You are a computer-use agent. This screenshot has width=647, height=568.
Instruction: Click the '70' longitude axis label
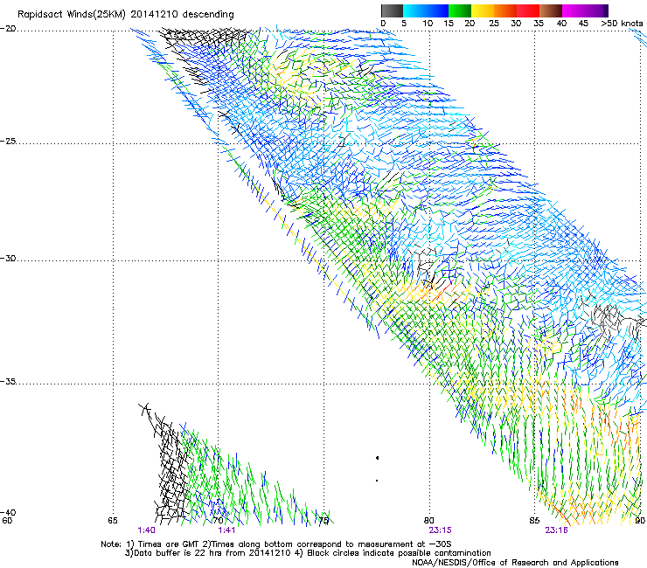pos(218,520)
